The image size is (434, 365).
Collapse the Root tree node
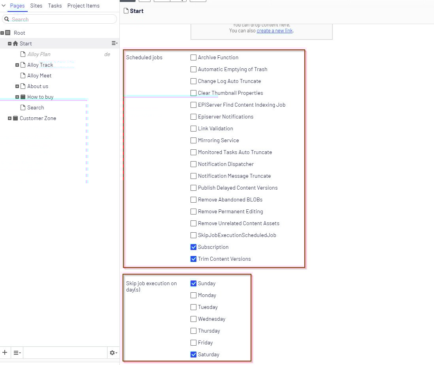click(2, 33)
